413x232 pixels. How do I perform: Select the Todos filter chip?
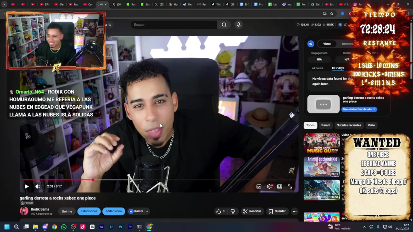[310, 125]
